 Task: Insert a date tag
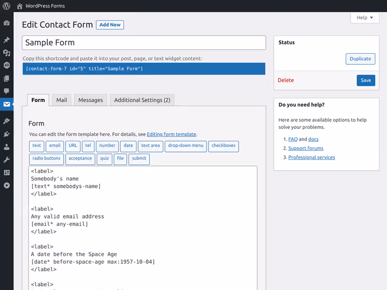(x=128, y=146)
